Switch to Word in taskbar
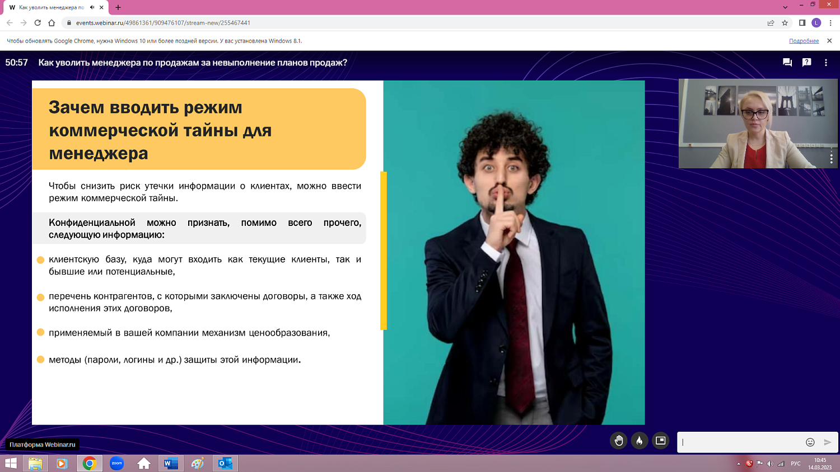The width and height of the screenshot is (840, 472). (x=171, y=463)
